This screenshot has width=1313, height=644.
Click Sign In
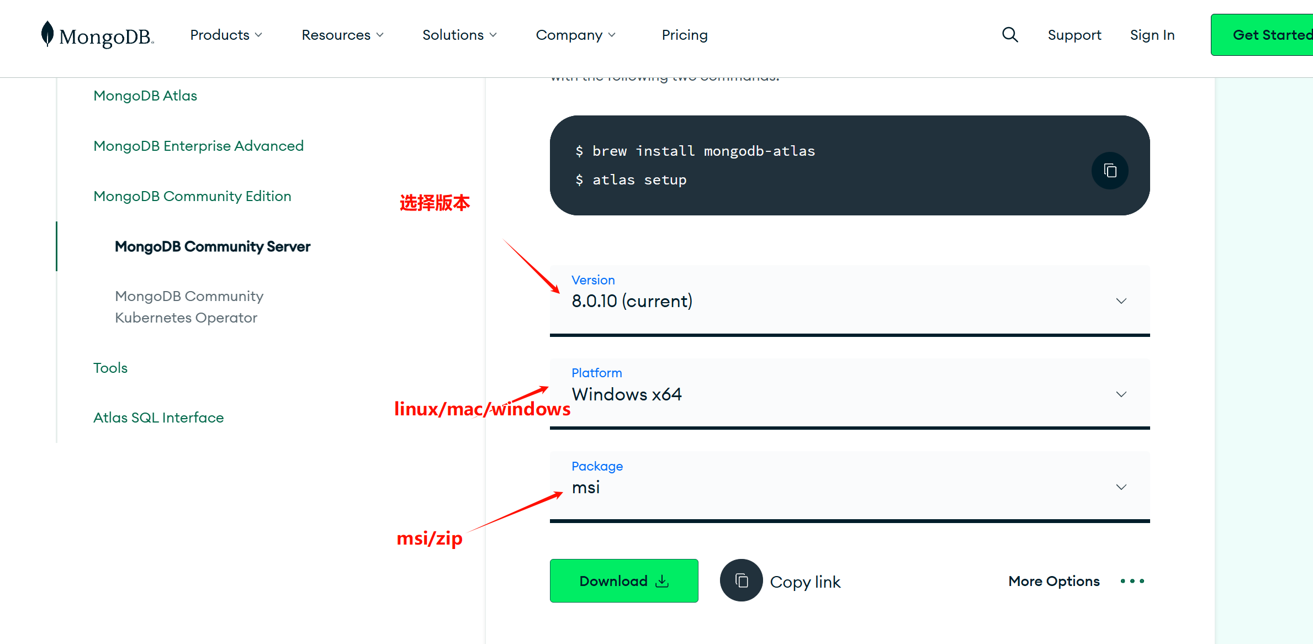coord(1152,35)
